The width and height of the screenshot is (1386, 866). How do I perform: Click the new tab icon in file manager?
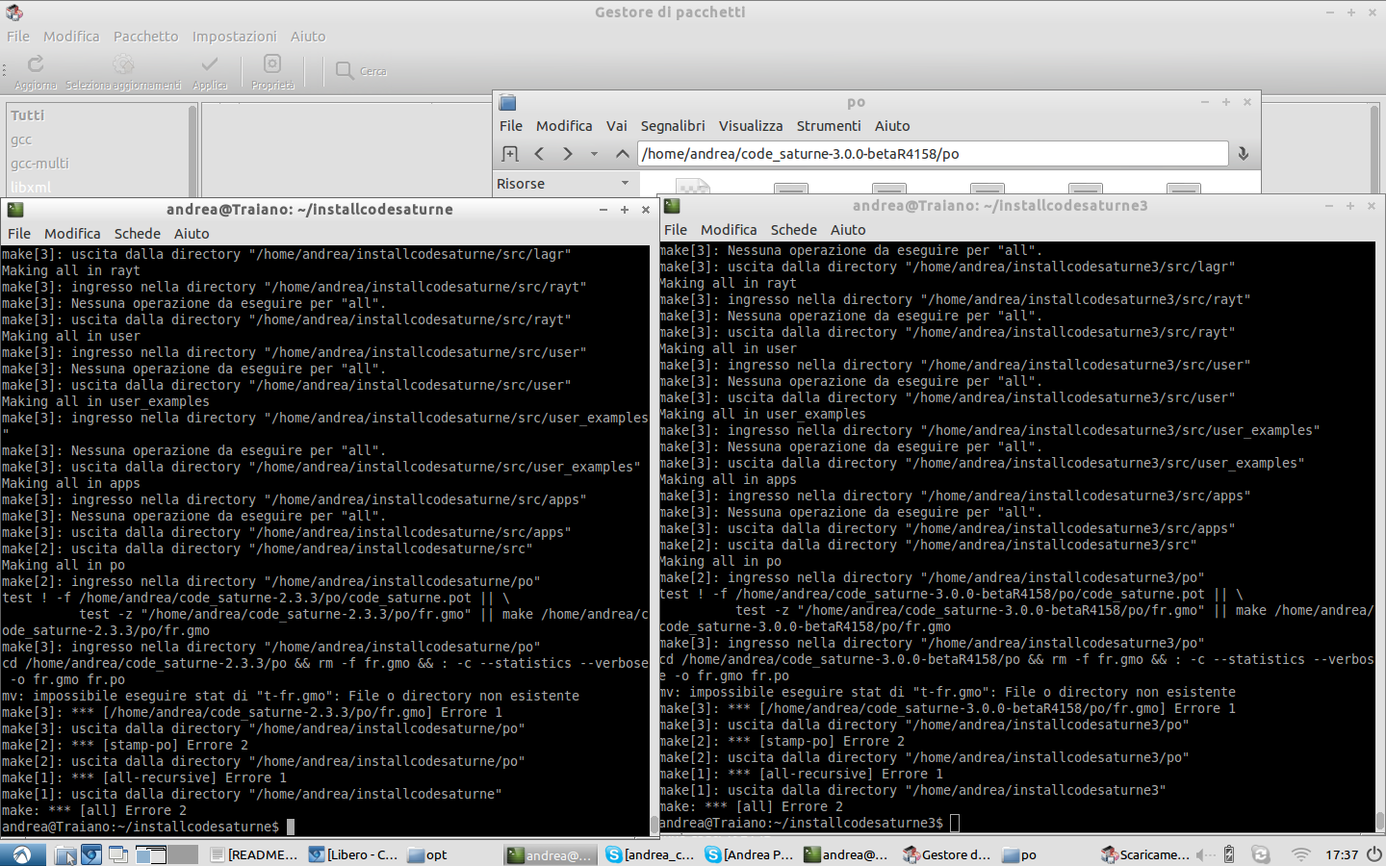[x=510, y=154]
